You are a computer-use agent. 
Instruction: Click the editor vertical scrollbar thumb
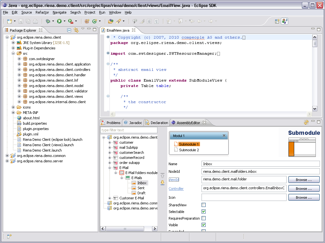click(315, 44)
